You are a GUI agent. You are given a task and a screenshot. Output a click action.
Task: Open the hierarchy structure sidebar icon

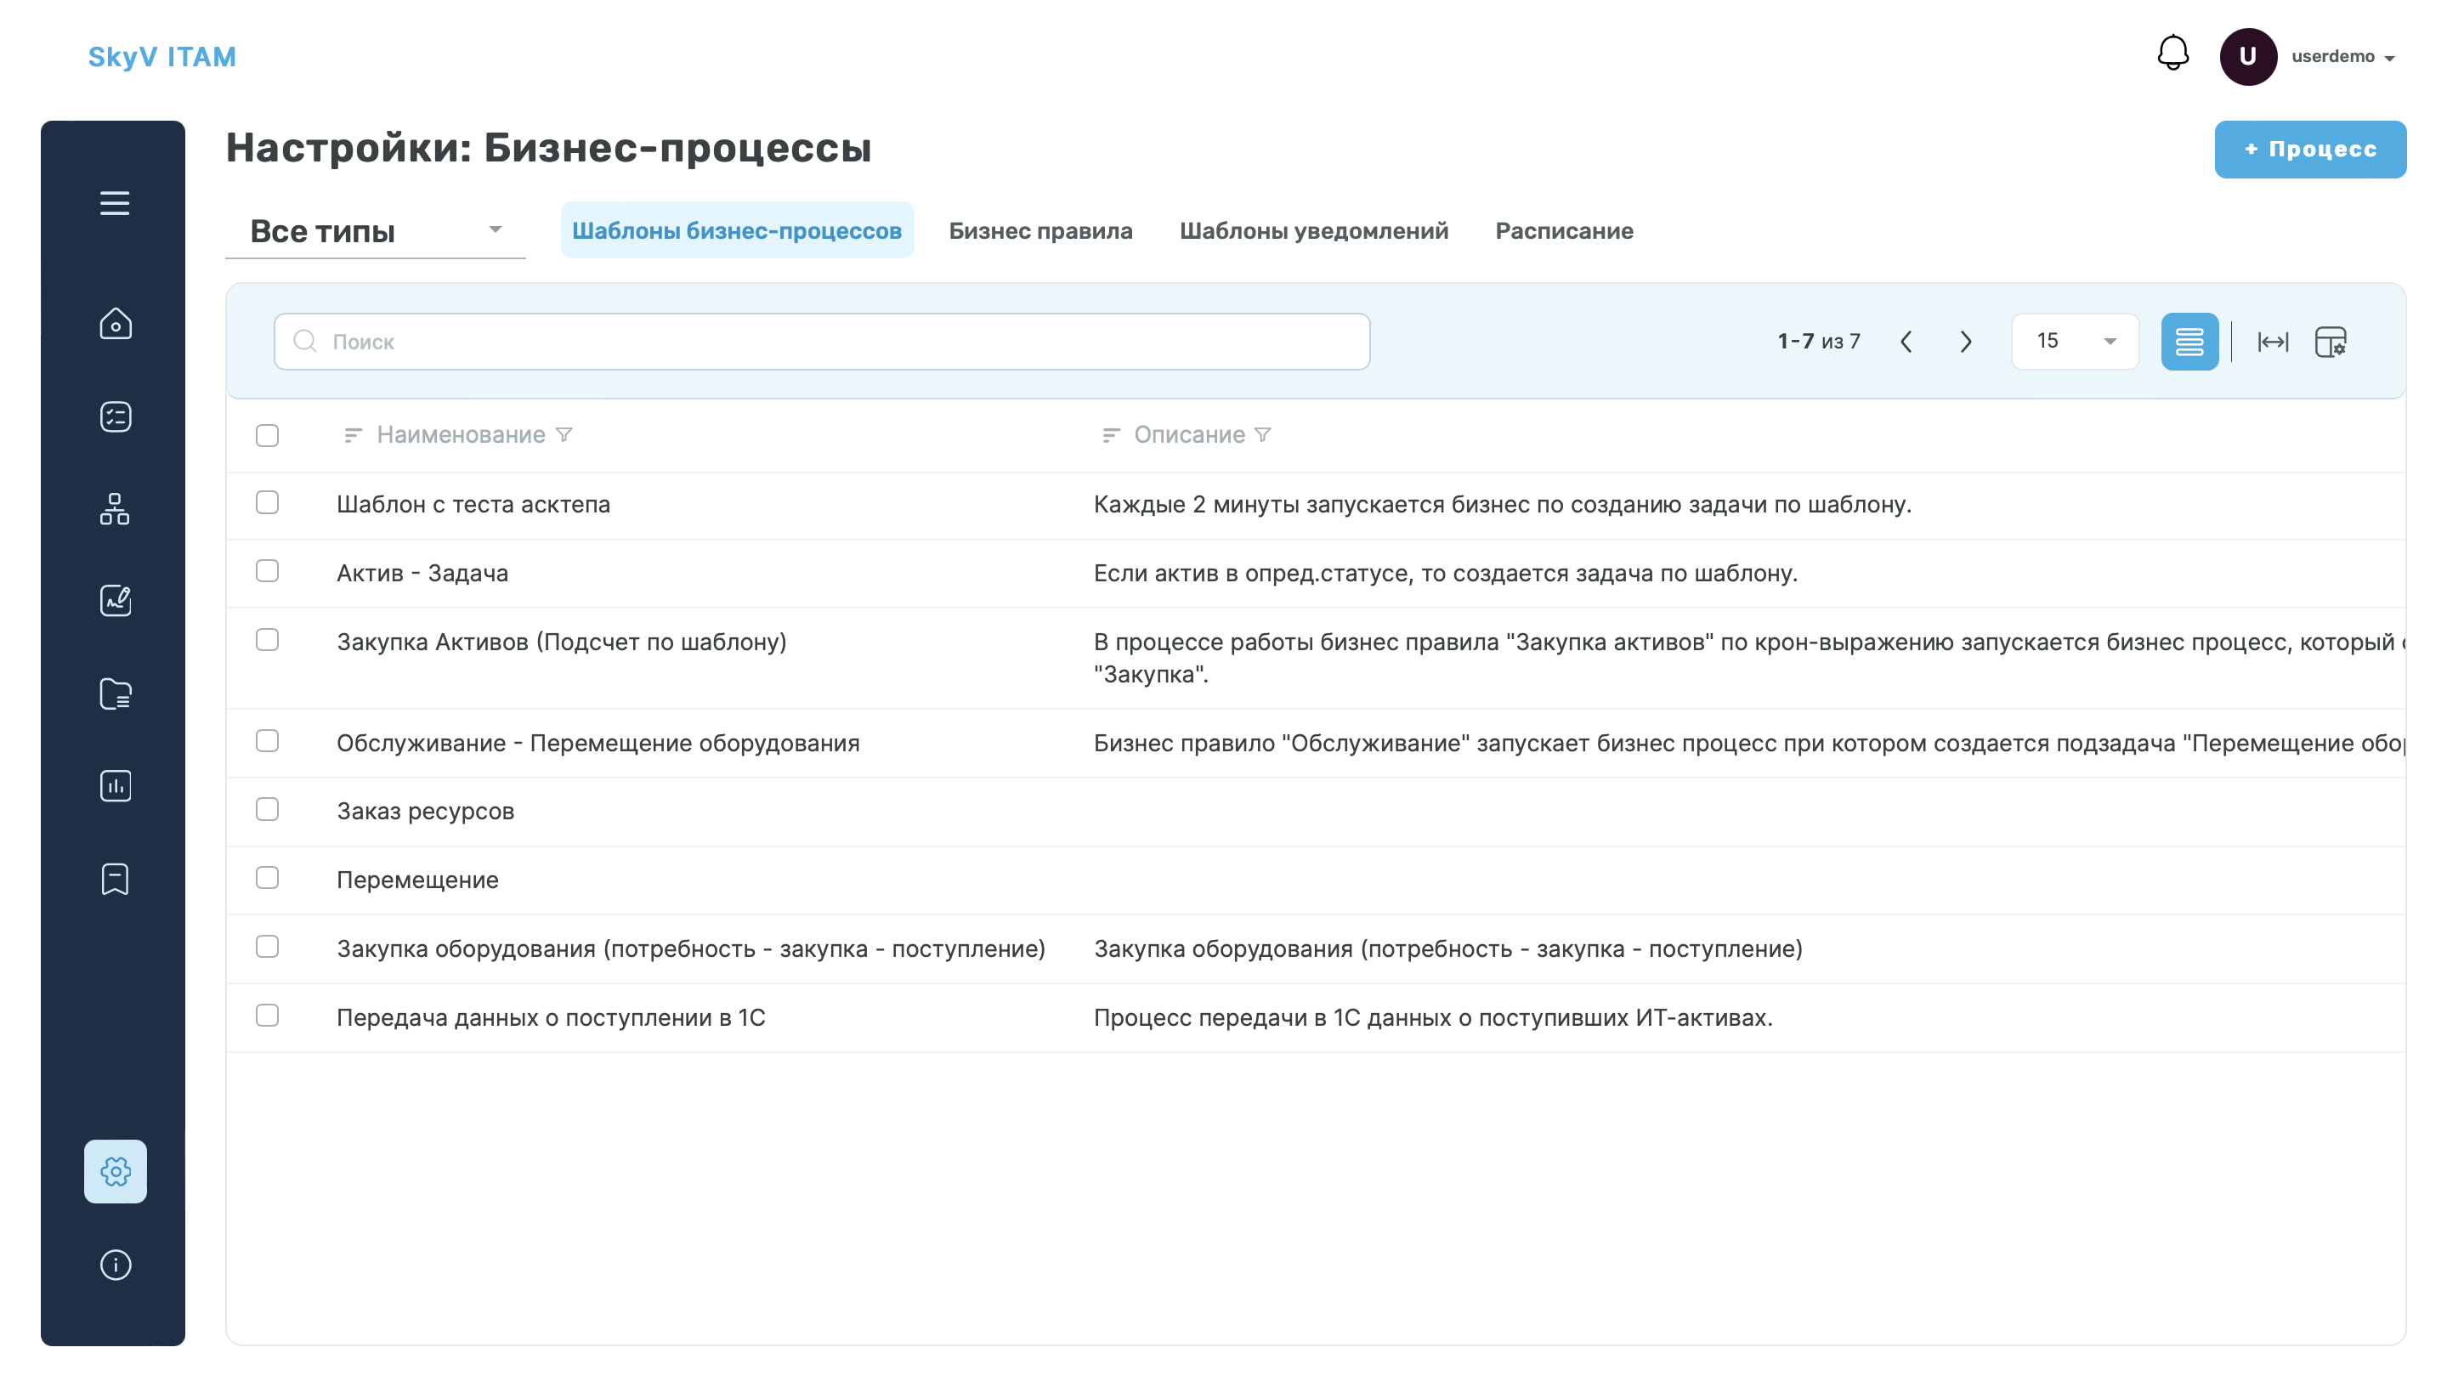(x=116, y=509)
